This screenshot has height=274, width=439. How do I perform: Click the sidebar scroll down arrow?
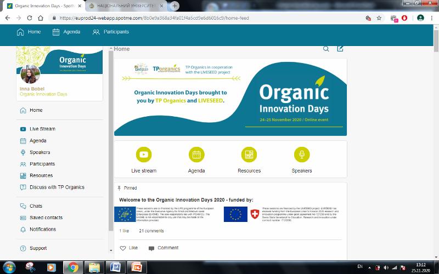point(111,250)
